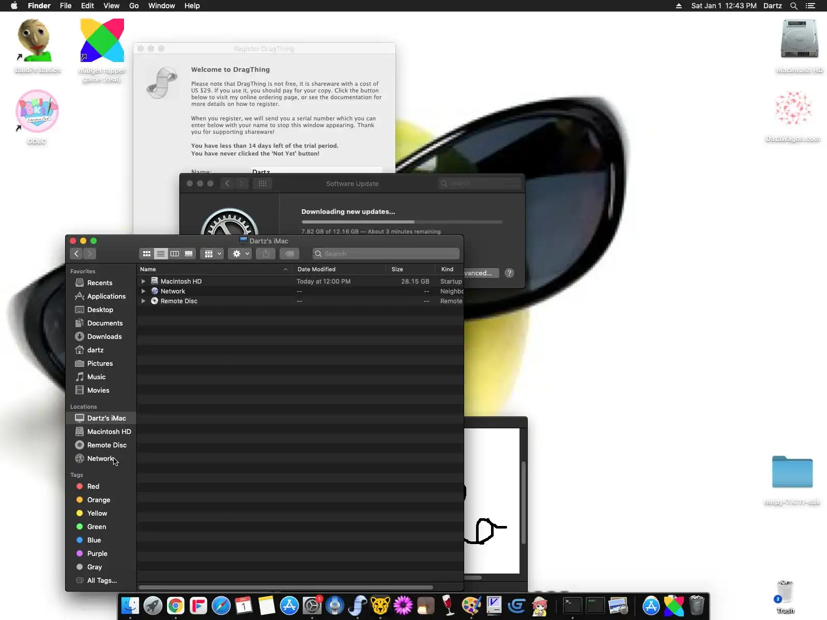Click the Software Update download progress bar
This screenshot has height=620, width=827.
402,222
